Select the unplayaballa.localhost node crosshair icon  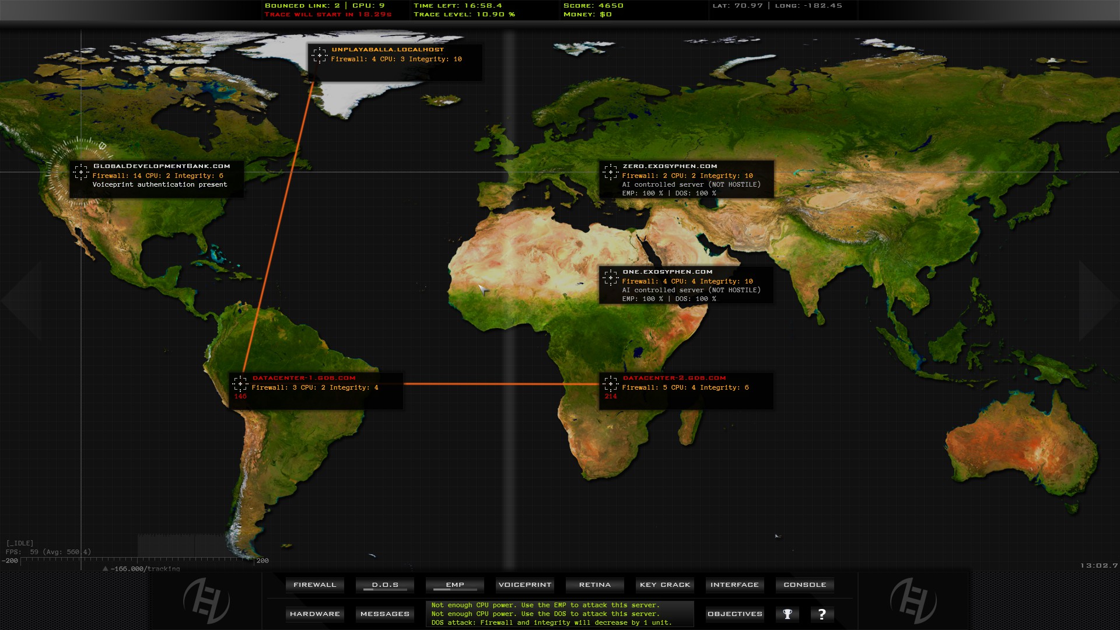(x=319, y=55)
